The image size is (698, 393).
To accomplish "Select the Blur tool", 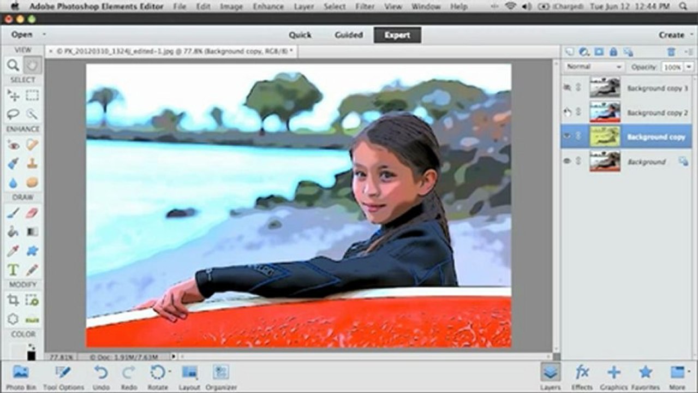I will point(13,182).
